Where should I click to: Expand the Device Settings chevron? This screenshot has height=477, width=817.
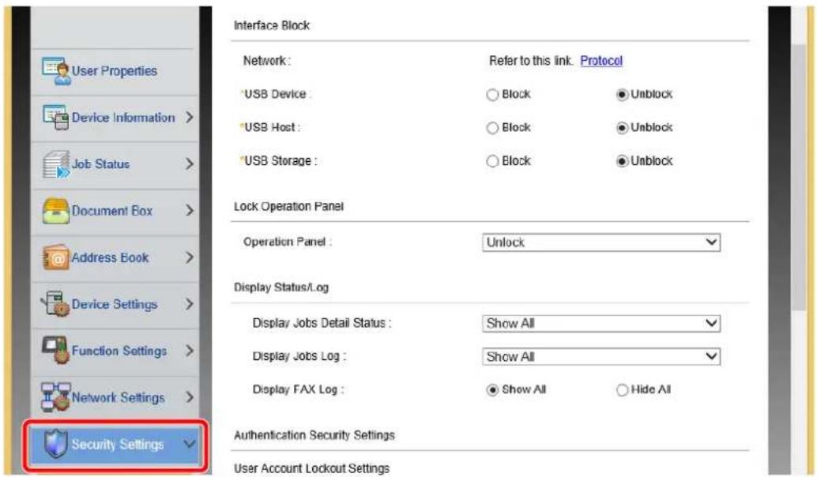click(190, 304)
